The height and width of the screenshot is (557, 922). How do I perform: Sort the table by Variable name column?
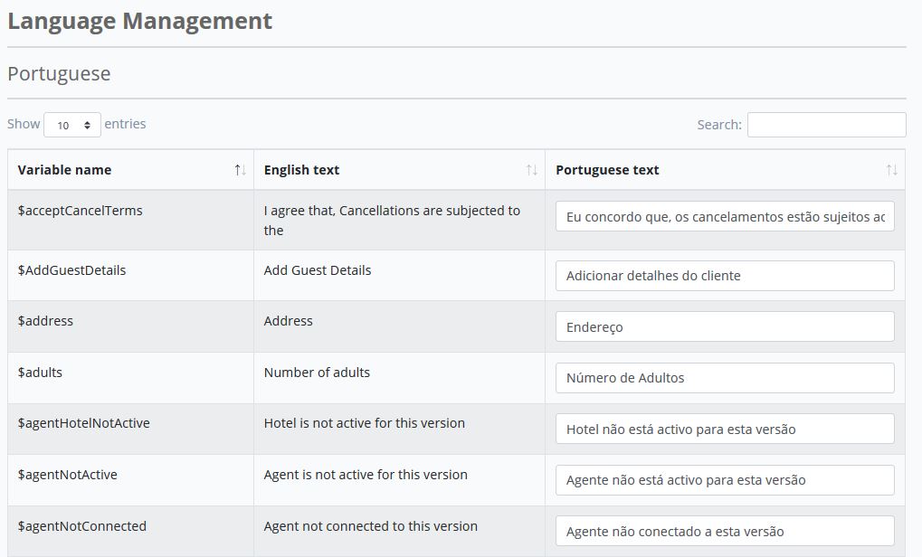65,169
